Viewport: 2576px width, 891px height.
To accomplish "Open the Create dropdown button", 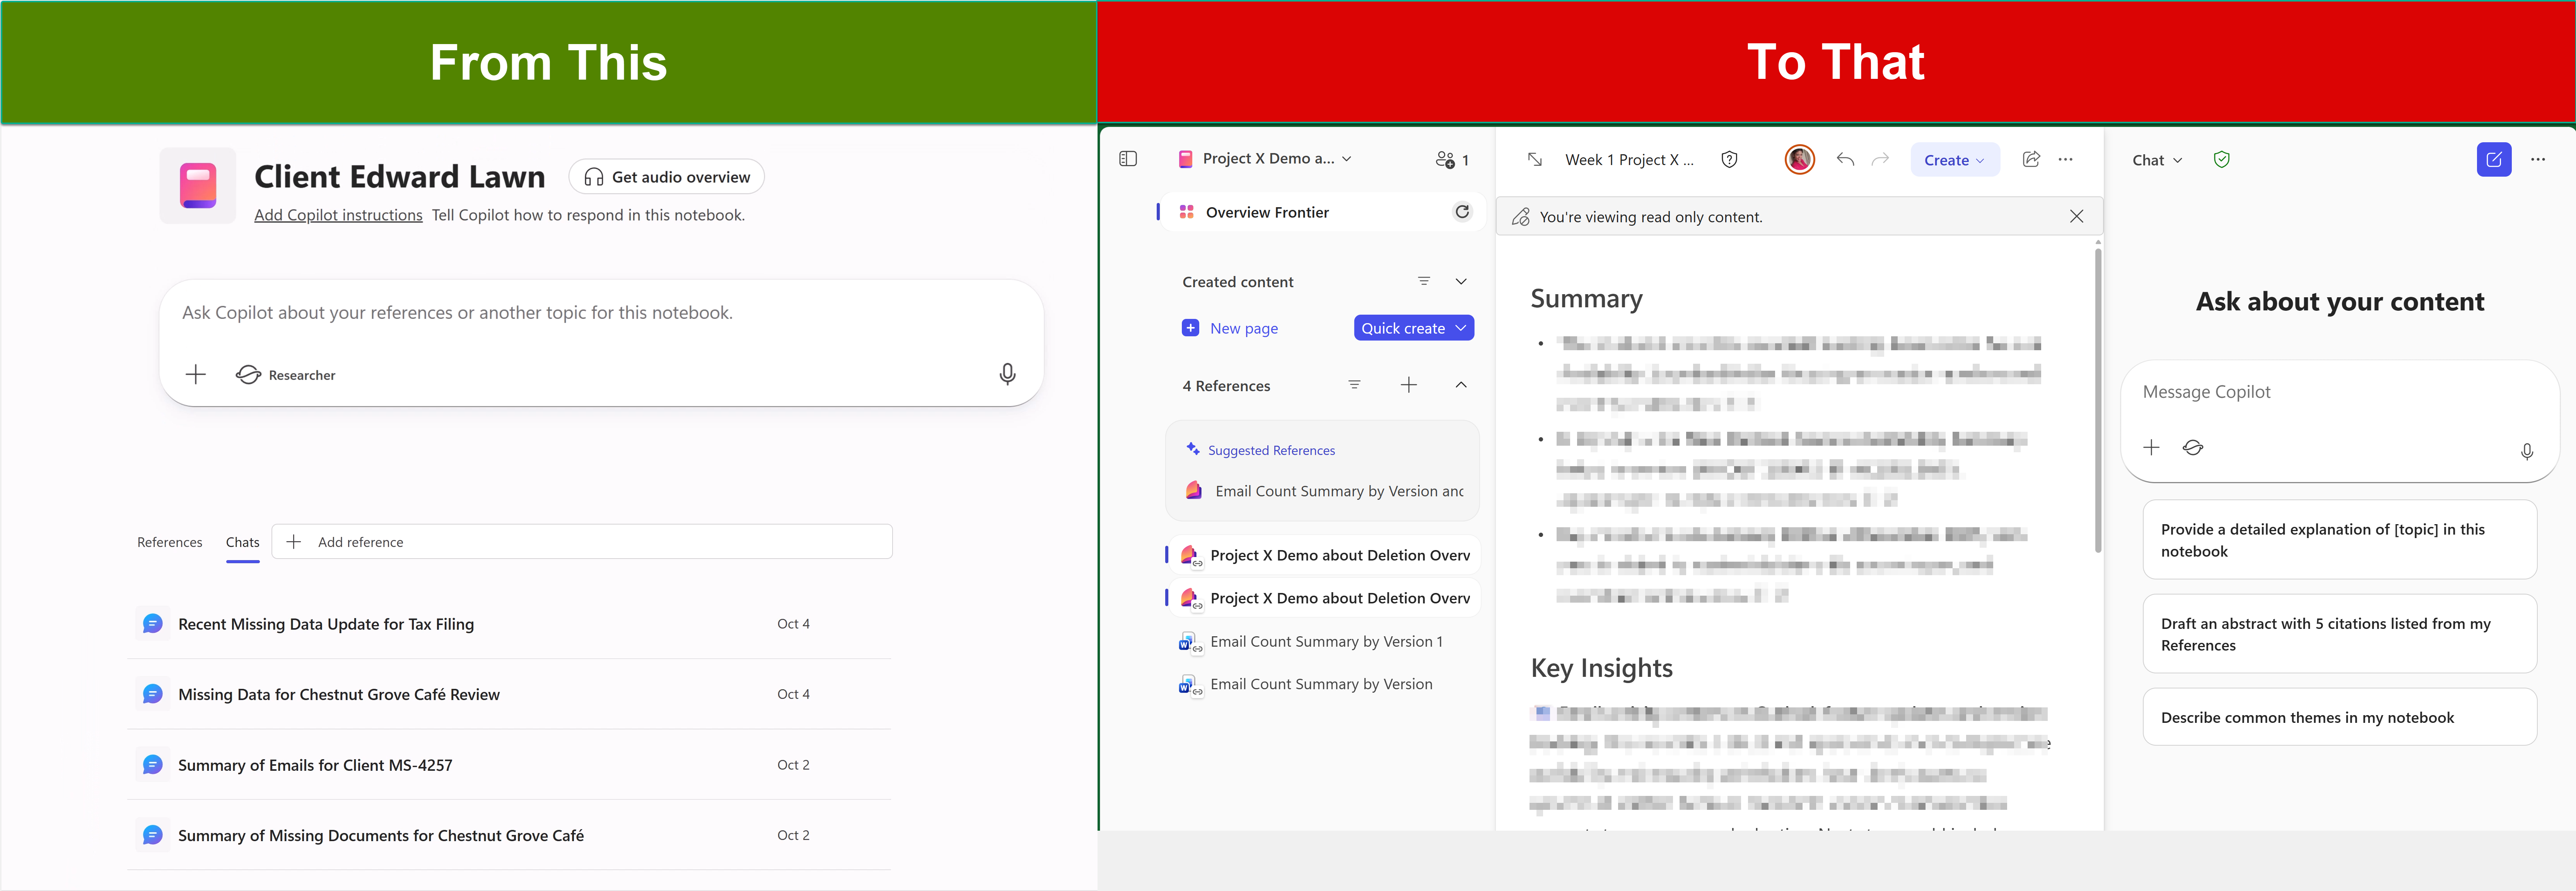I will [1954, 160].
